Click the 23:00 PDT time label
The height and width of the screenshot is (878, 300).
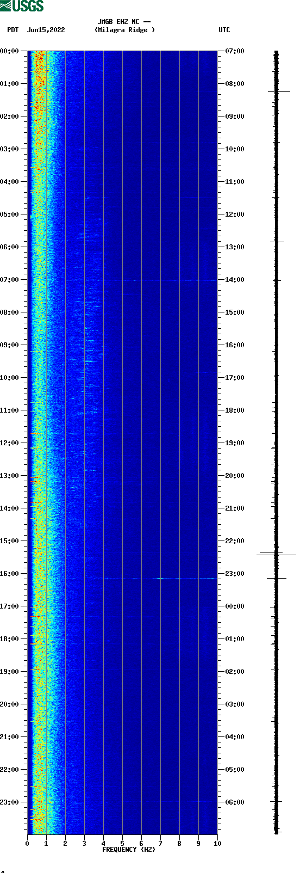[10, 802]
